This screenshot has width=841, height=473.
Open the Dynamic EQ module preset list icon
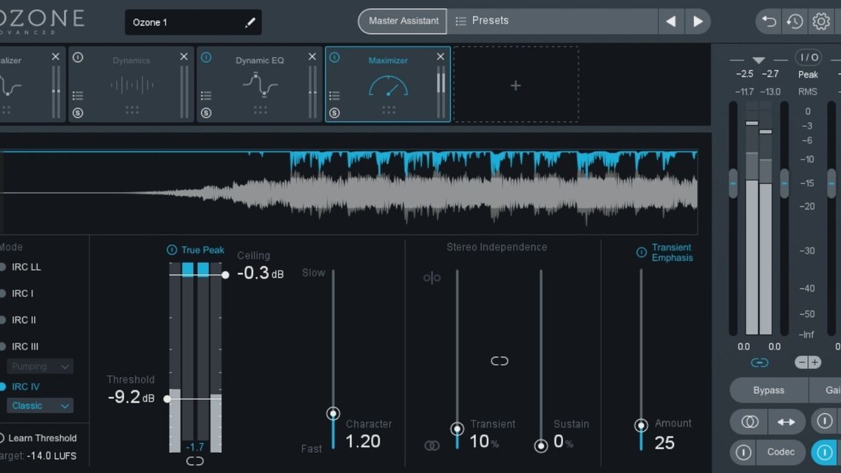point(206,96)
